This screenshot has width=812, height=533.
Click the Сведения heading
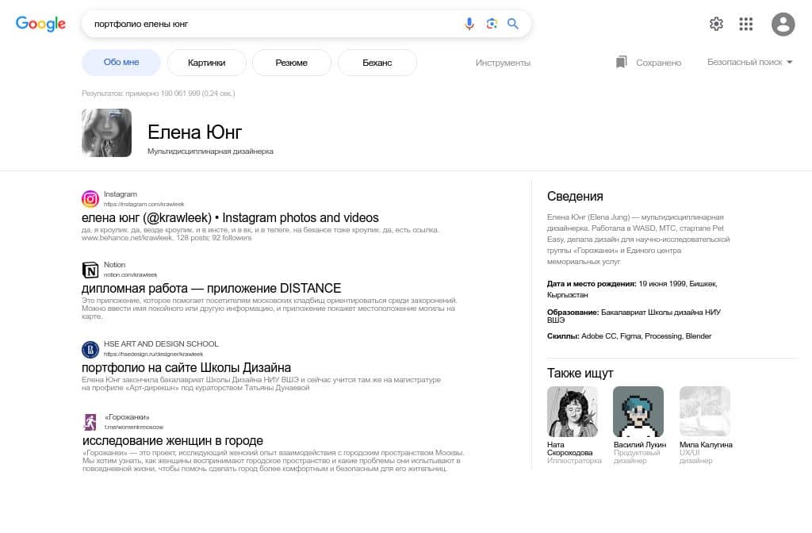(575, 197)
